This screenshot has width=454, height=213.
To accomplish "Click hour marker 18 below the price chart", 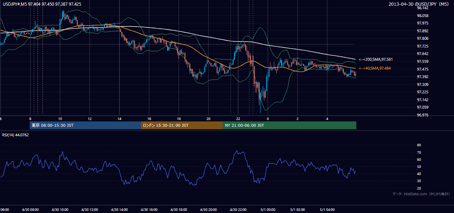I will 179,119.
